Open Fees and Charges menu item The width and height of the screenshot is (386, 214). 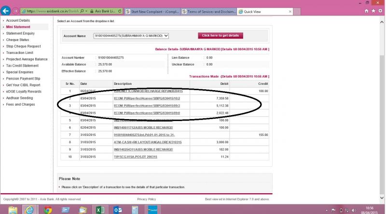click(20, 104)
